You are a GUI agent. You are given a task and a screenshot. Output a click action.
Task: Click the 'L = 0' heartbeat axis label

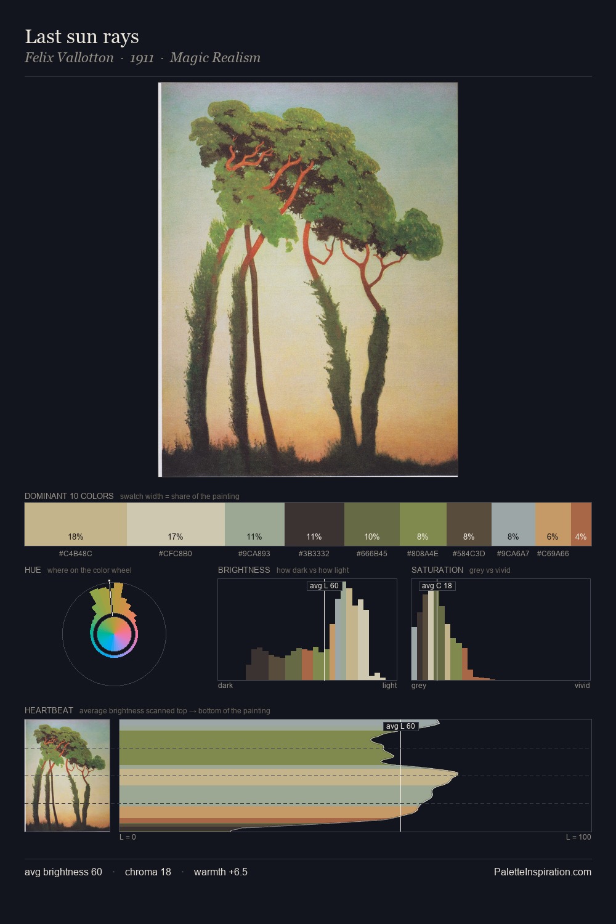coord(128,837)
